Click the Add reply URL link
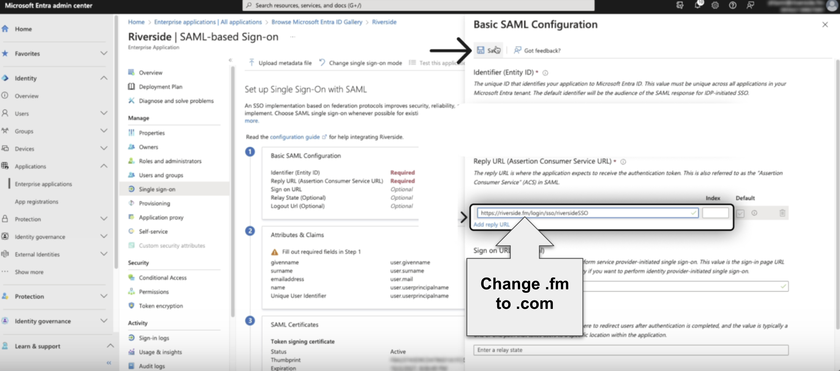The image size is (840, 371). [491, 224]
